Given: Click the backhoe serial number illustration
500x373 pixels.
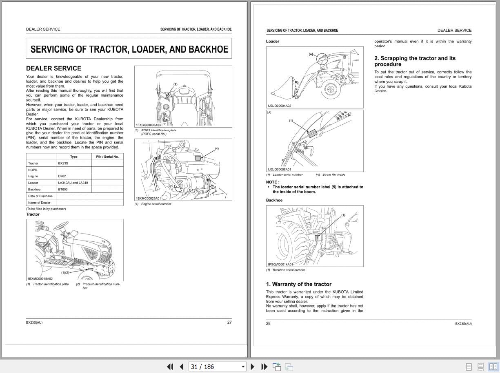Looking at the screenshot, I should click(x=314, y=236).
